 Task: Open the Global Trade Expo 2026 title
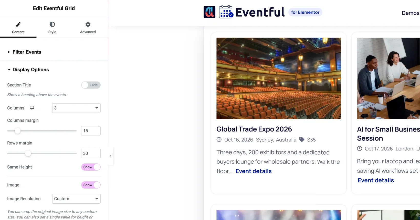(254, 129)
